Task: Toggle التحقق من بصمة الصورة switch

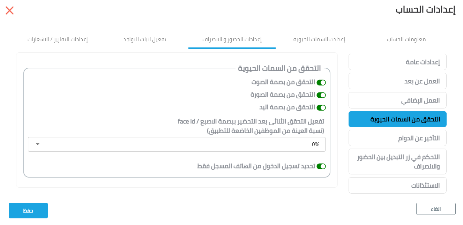Action: pos(321,95)
